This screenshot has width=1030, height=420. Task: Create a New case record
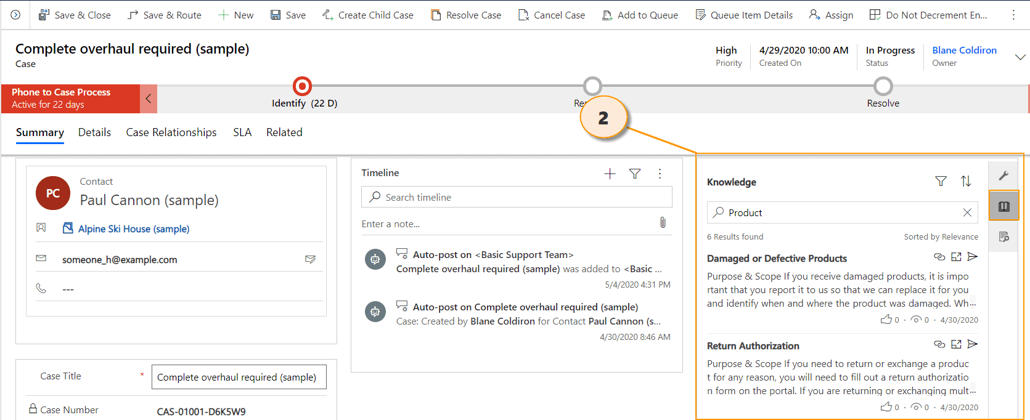point(235,15)
